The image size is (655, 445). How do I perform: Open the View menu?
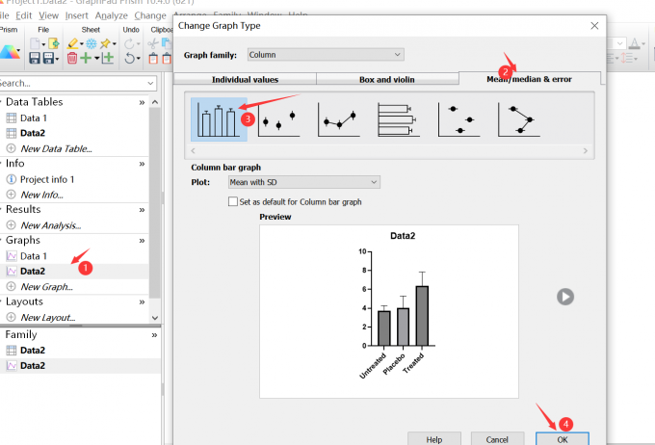[49, 15]
